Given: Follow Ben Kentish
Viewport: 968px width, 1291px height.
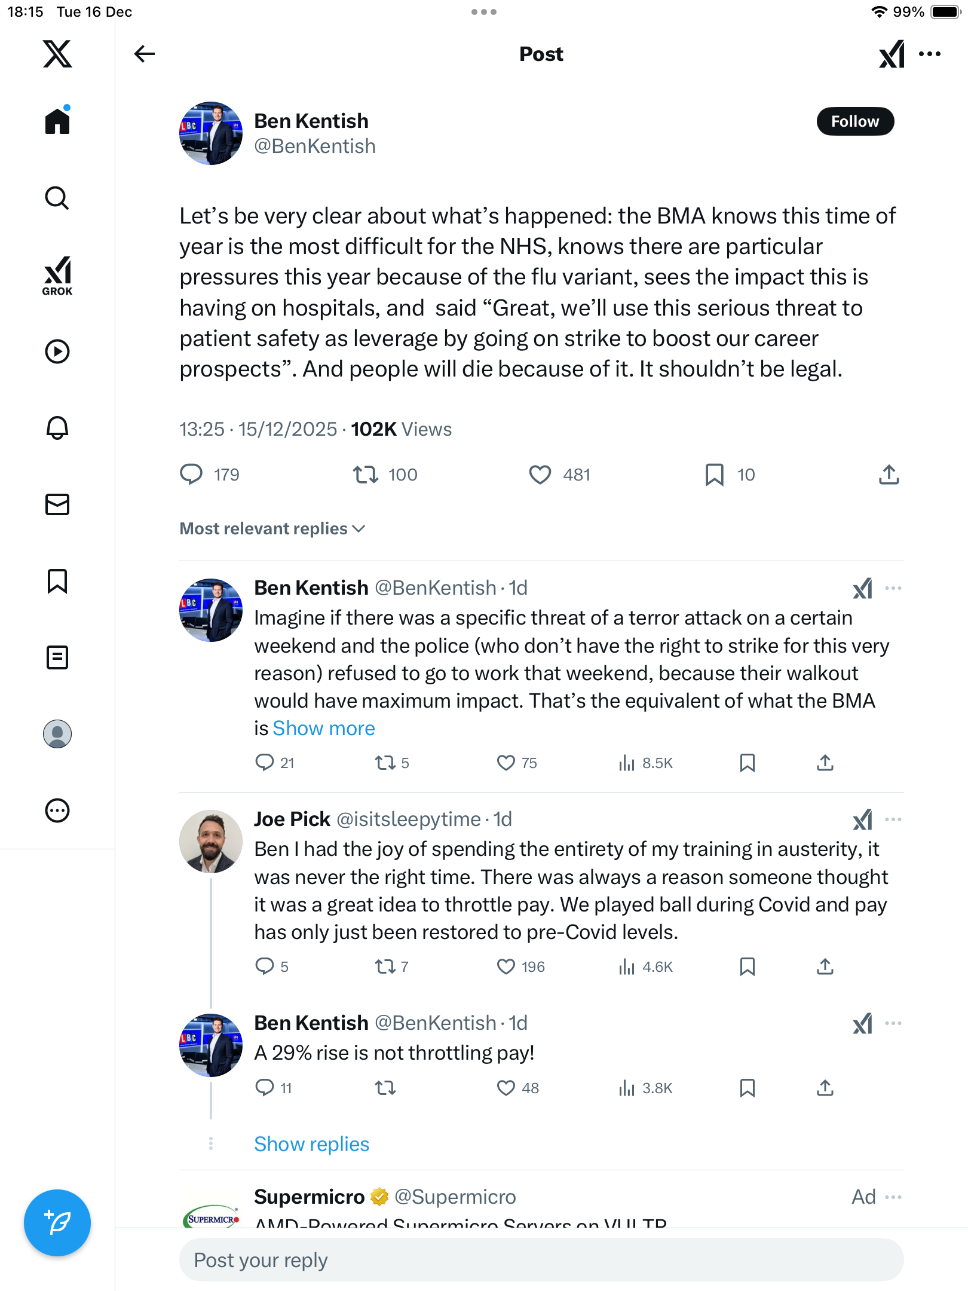Looking at the screenshot, I should (x=855, y=121).
